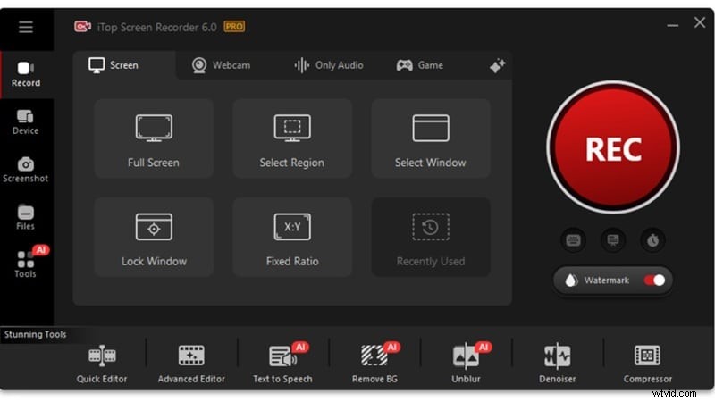Choose Select Window recording mode
This screenshot has width=715, height=402.
(431, 138)
